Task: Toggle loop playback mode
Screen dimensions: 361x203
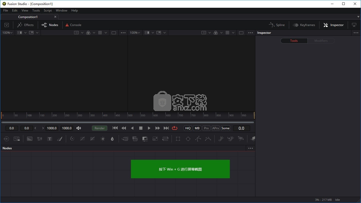Action: tap(175, 128)
